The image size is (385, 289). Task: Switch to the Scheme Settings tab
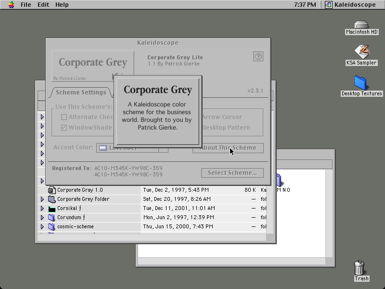(81, 92)
